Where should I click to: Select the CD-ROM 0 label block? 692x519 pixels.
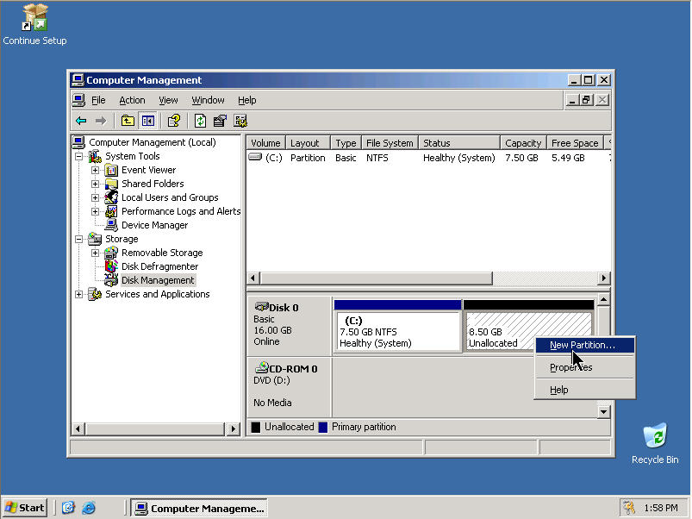click(289, 386)
